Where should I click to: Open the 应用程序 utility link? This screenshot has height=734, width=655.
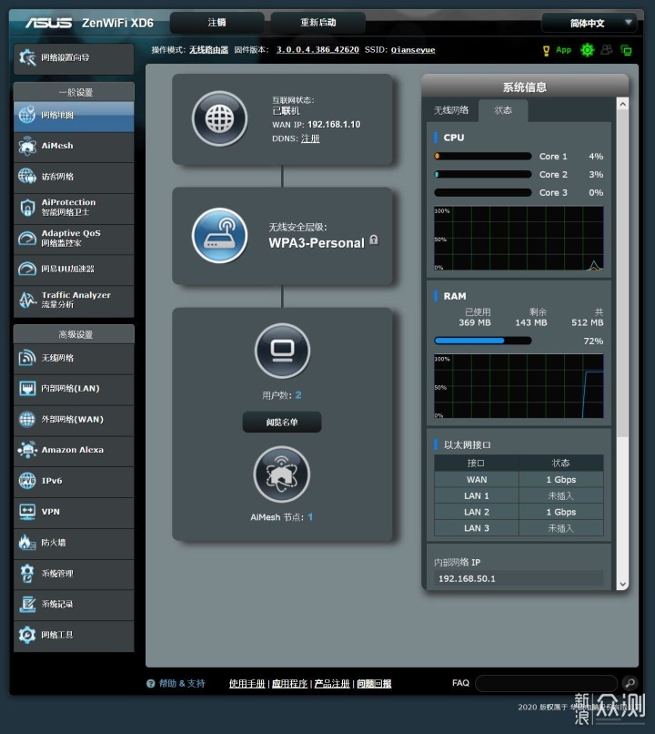click(289, 683)
